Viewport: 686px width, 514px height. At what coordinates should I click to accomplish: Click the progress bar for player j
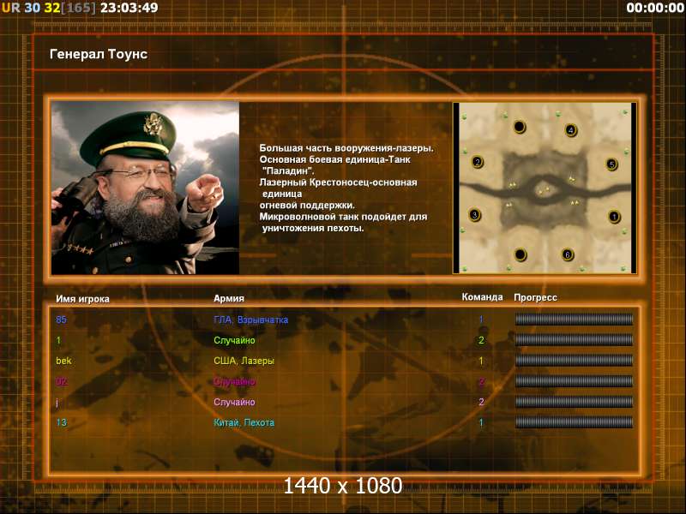click(x=574, y=402)
